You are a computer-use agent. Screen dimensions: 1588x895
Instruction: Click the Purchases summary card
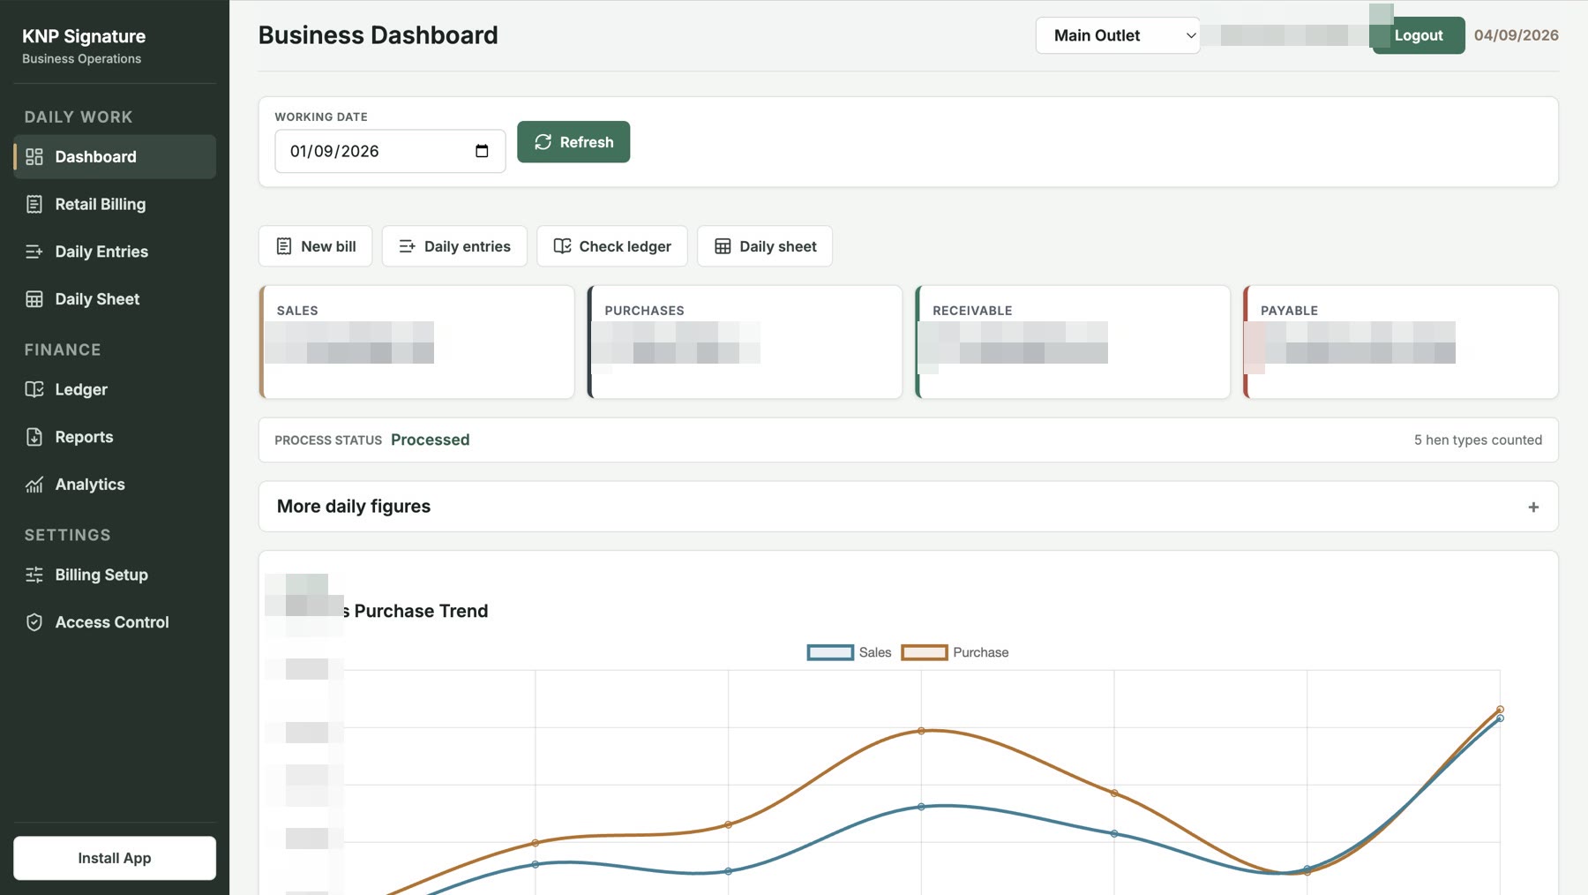[x=745, y=342]
